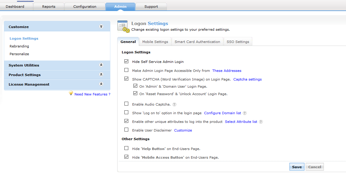Click the lightbulb icon beside Need New Features
Image resolution: width=346 pixels, height=184 pixels.
click(x=71, y=93)
